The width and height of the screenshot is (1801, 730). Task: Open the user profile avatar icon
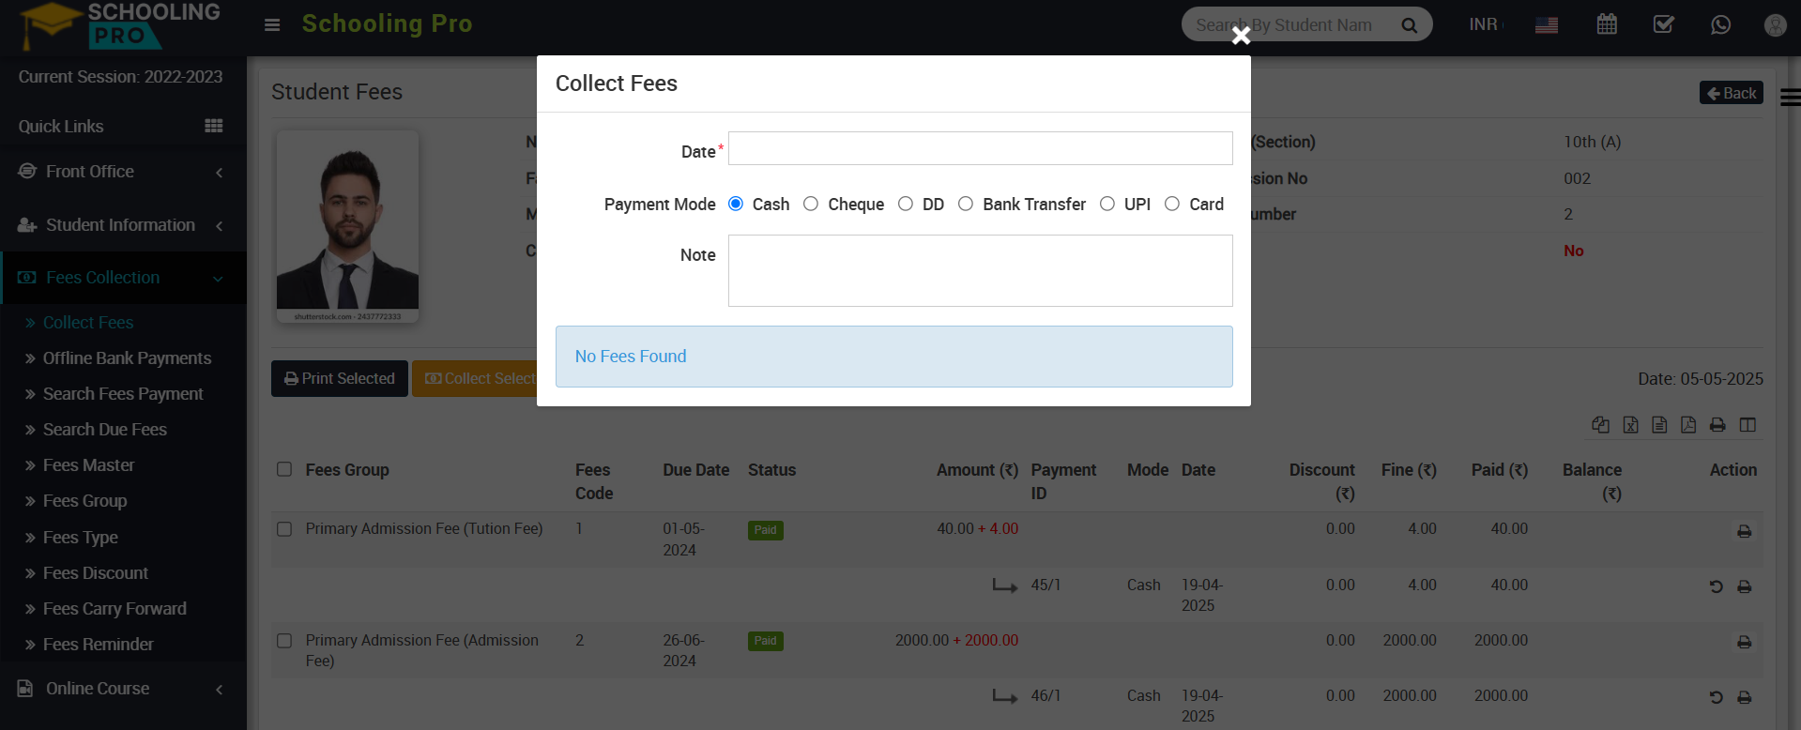coord(1775,25)
